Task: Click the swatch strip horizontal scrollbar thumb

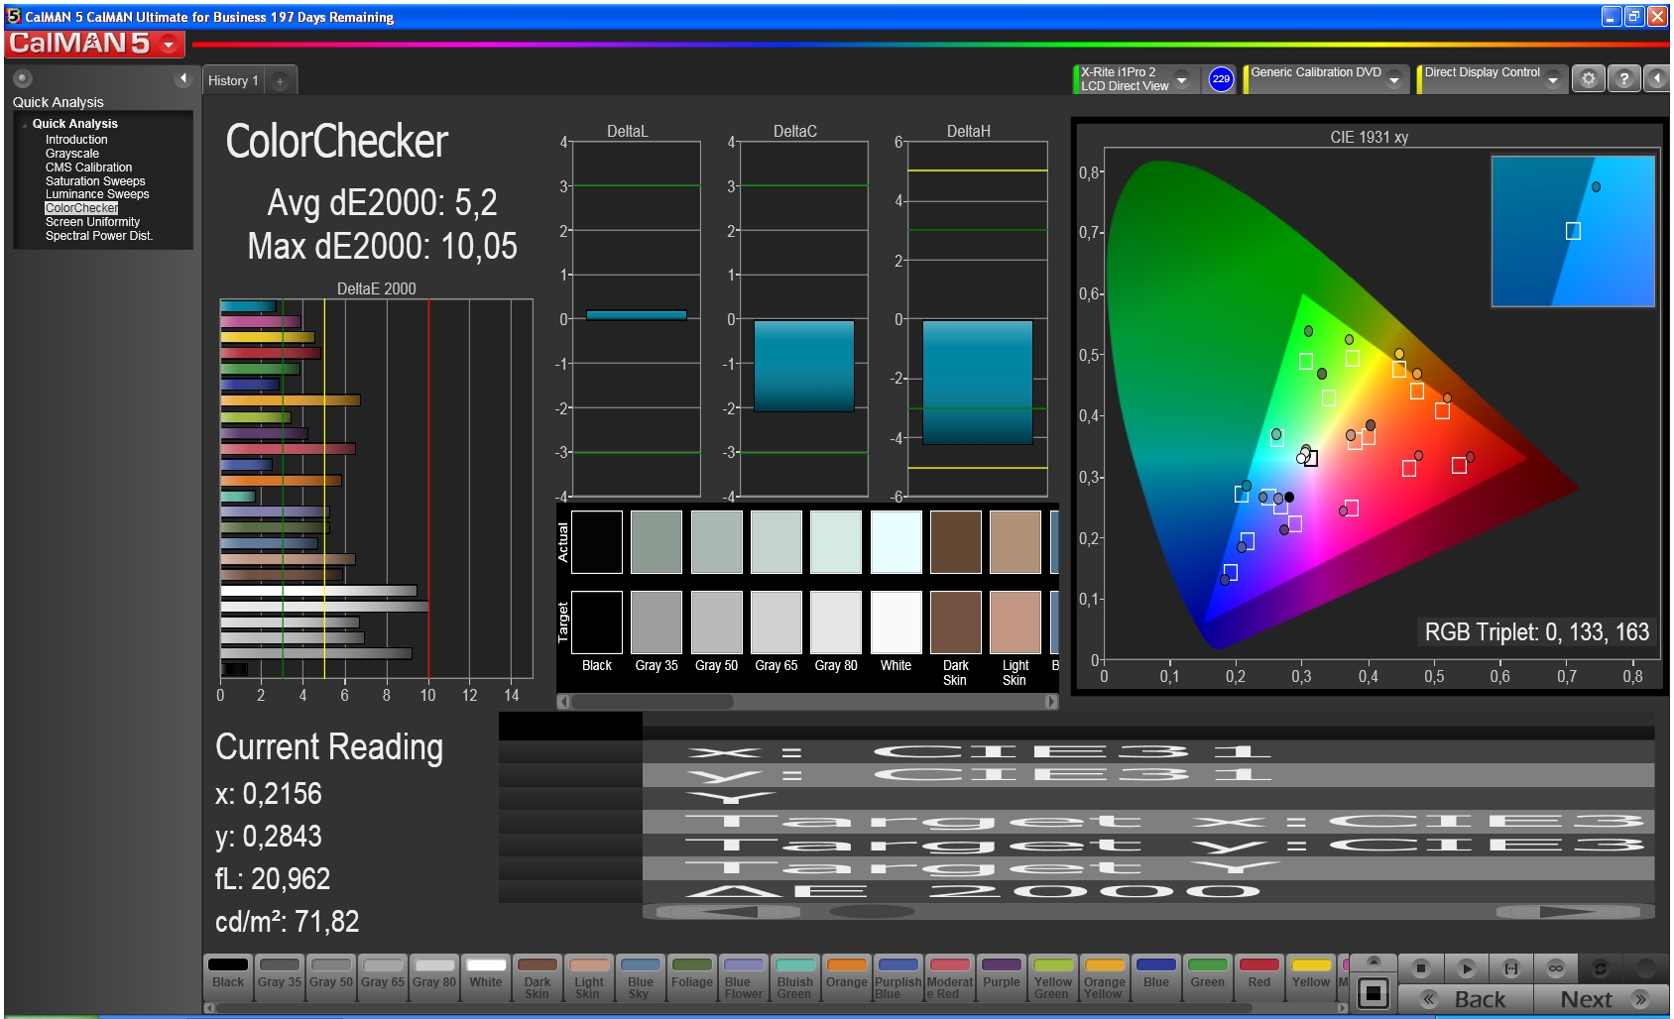Action: click(x=653, y=702)
